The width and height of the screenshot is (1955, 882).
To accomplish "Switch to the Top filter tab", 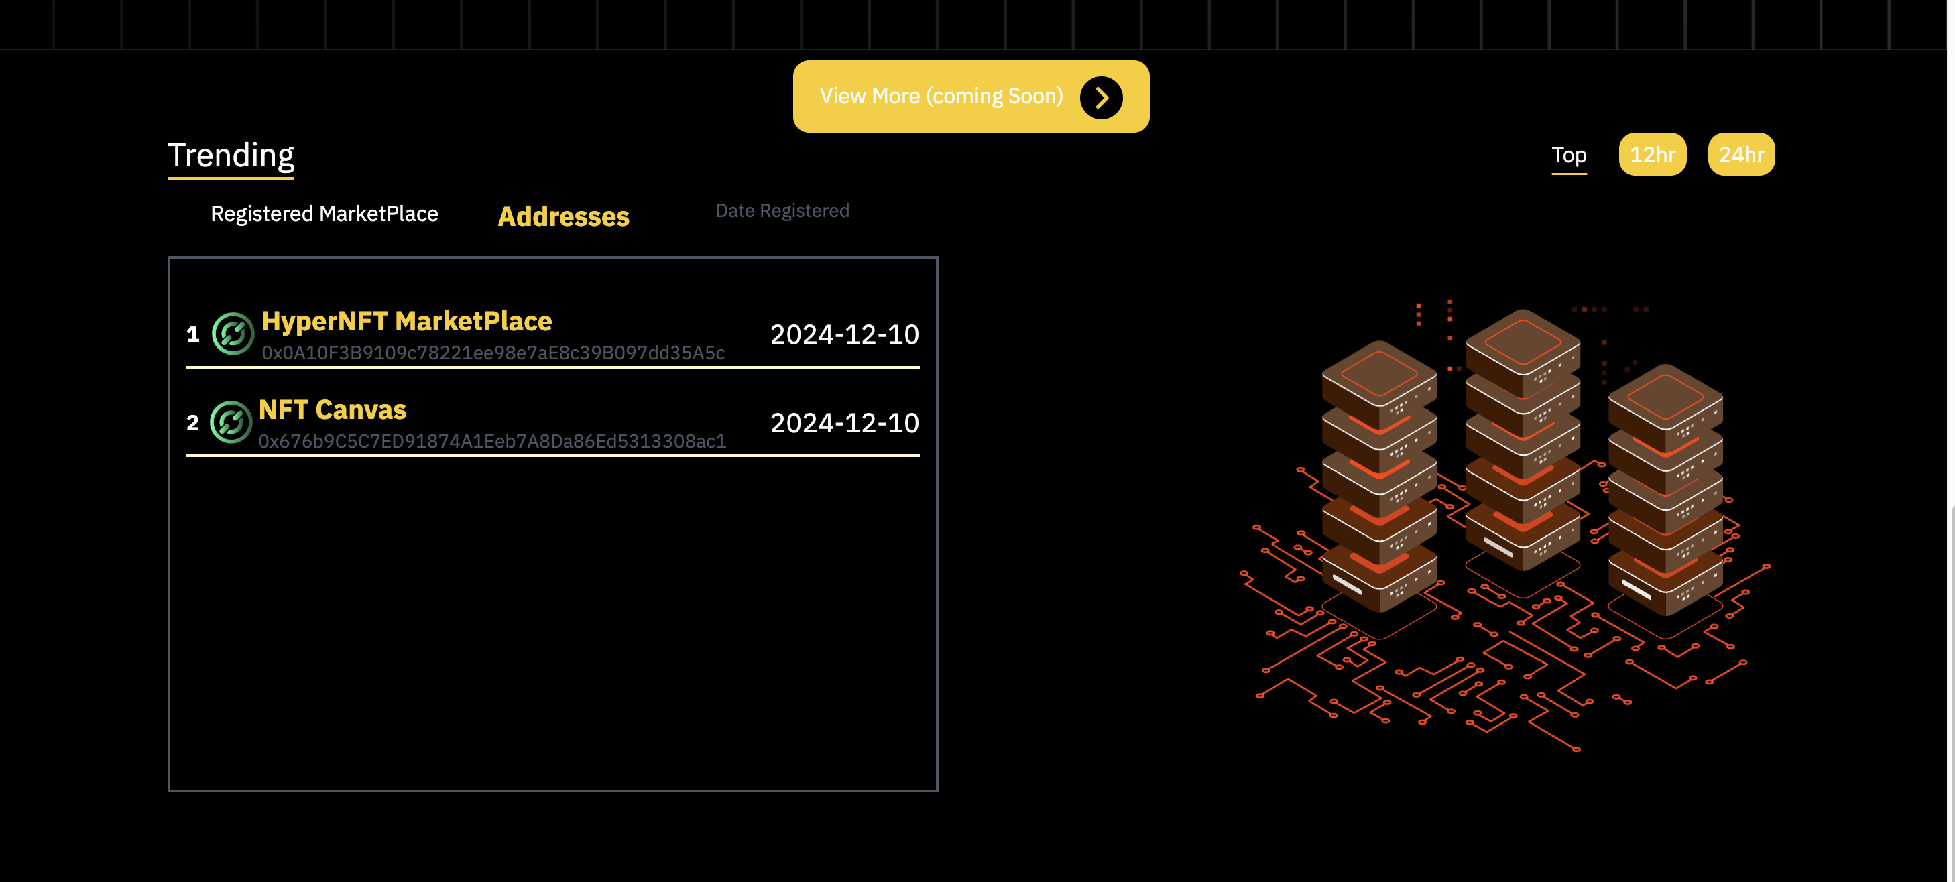I will 1569,155.
